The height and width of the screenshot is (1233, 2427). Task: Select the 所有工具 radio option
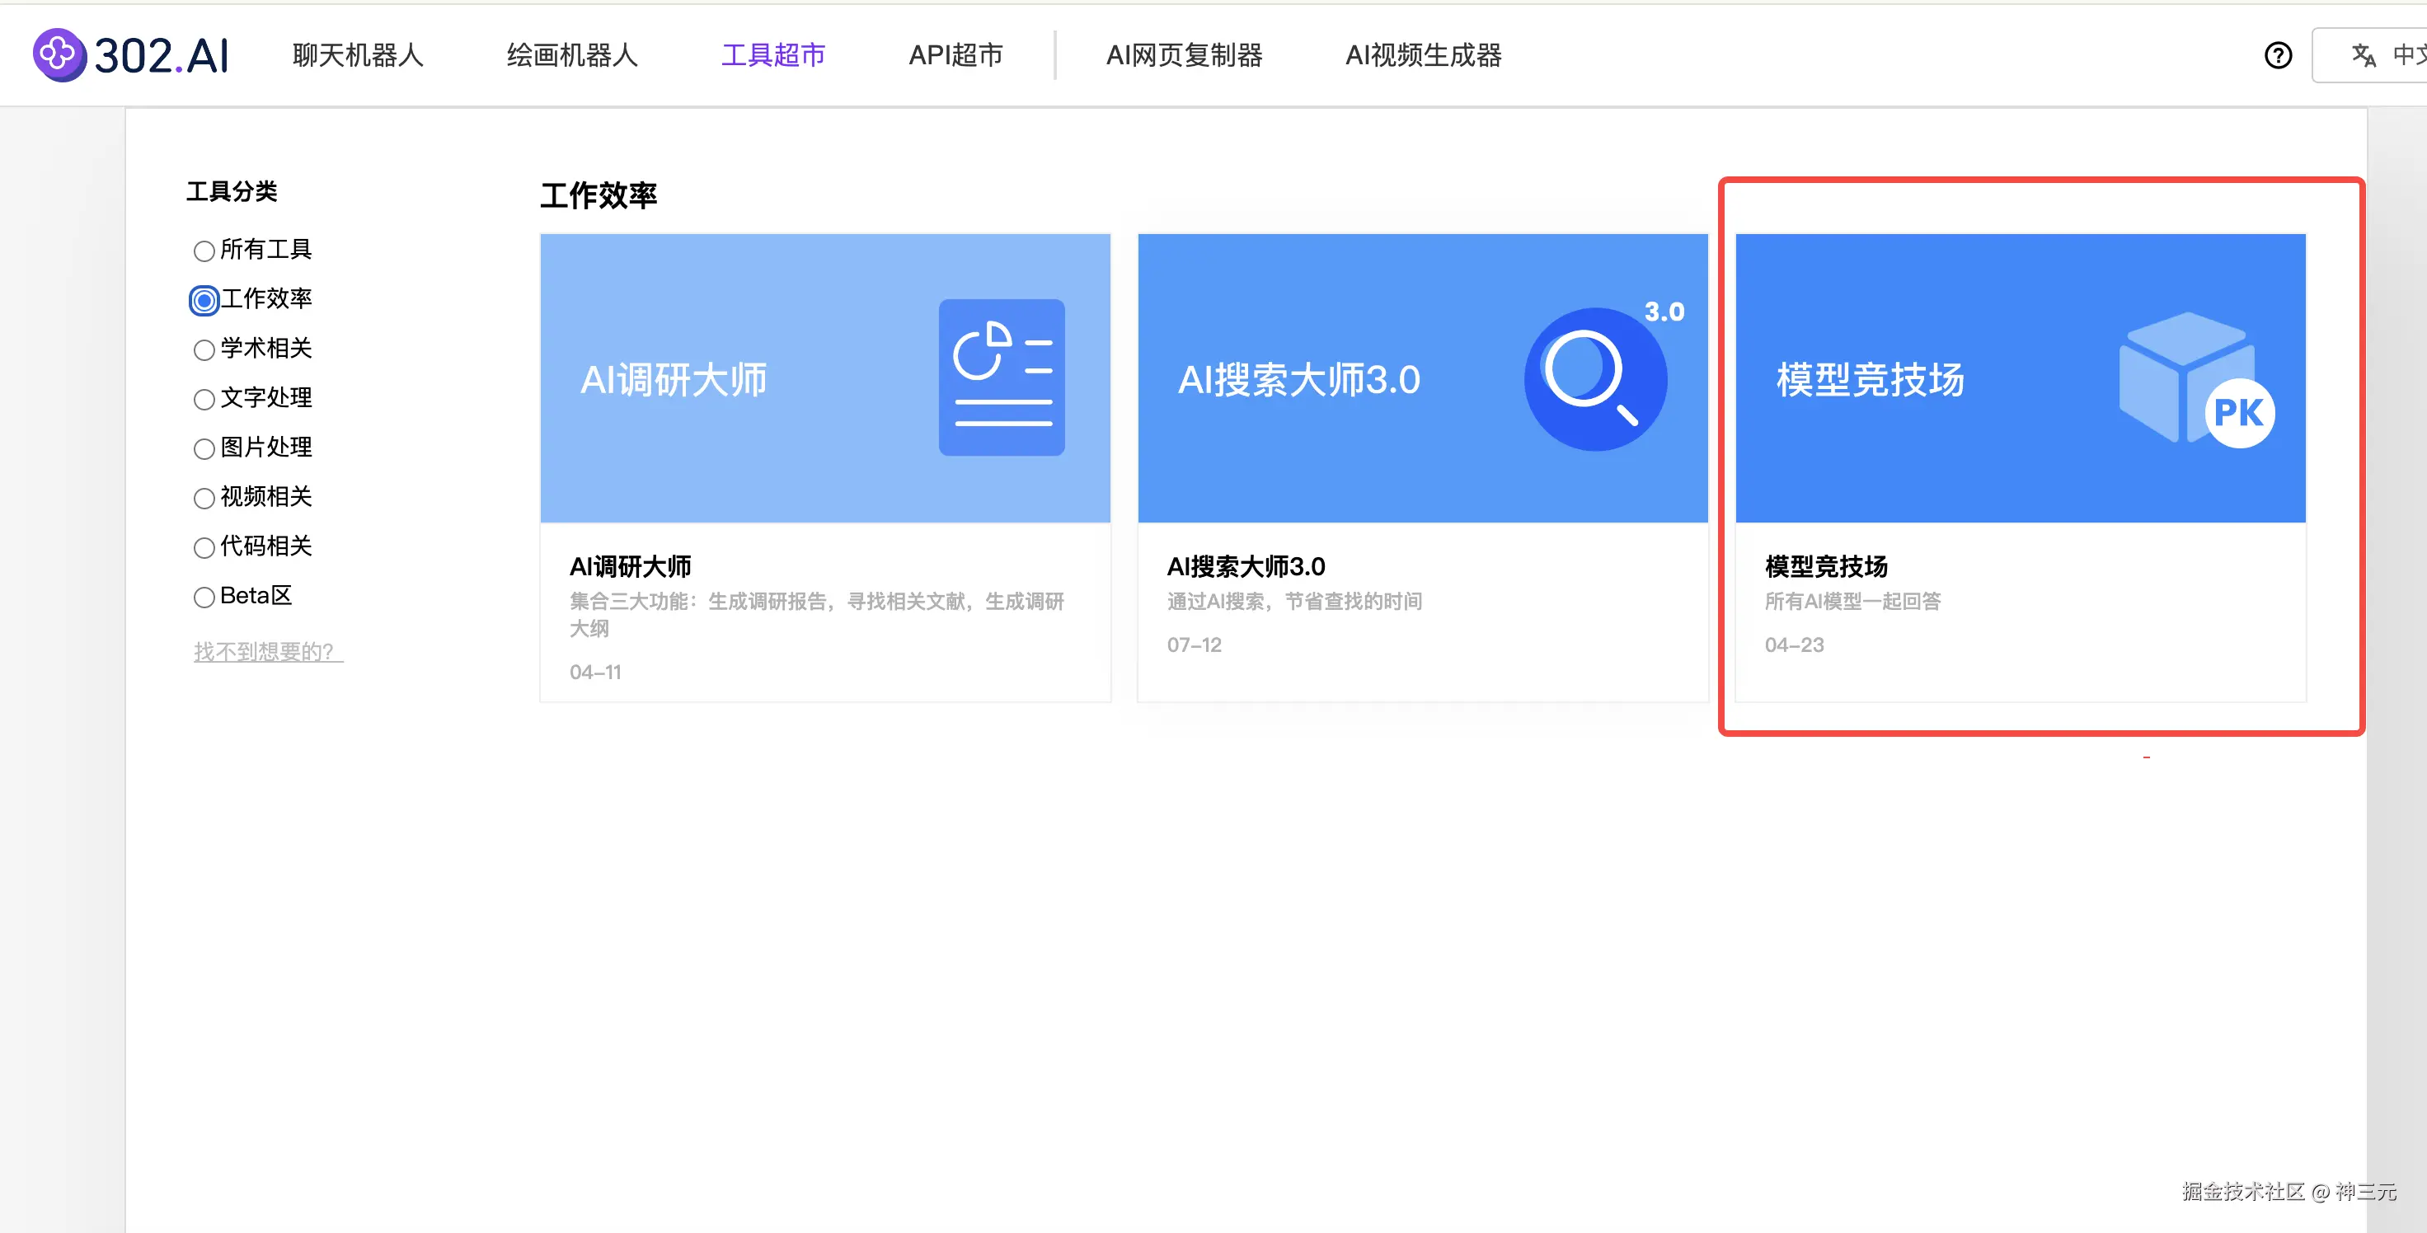click(x=204, y=251)
